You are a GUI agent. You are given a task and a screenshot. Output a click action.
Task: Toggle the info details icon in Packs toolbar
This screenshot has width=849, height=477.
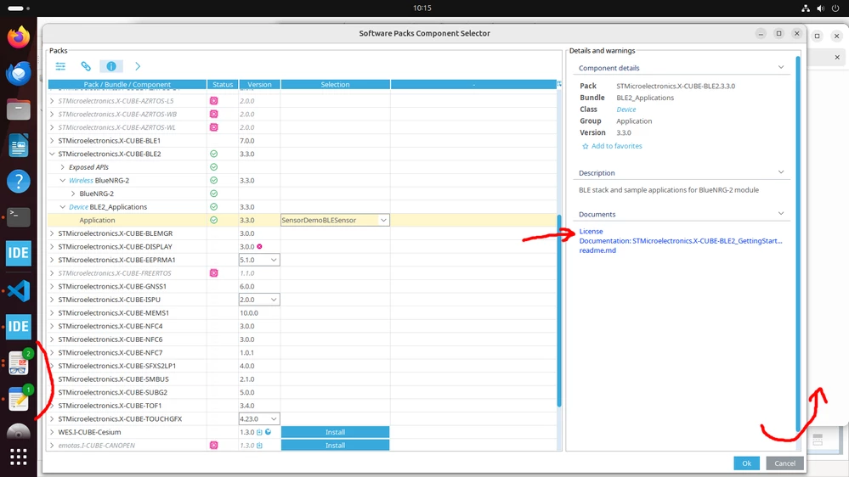pyautogui.click(x=111, y=66)
